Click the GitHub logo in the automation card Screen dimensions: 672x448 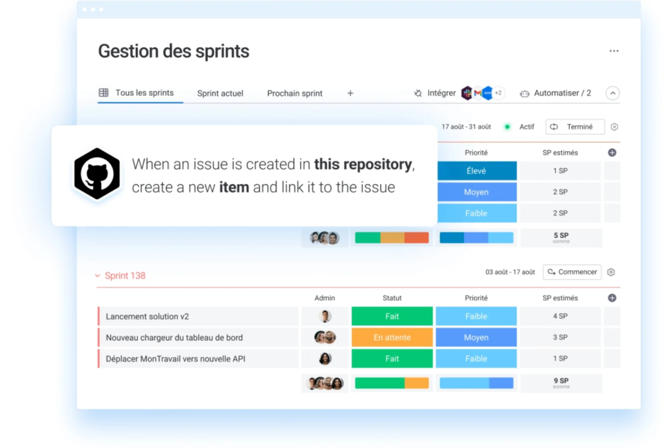(97, 175)
